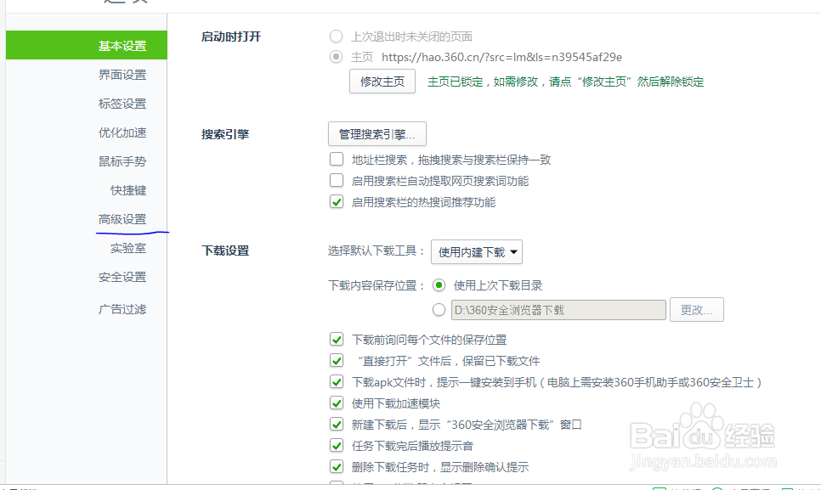Click the D:\360安全浏览器下载 path field
Viewport: 821px width, 490px height.
(558, 310)
